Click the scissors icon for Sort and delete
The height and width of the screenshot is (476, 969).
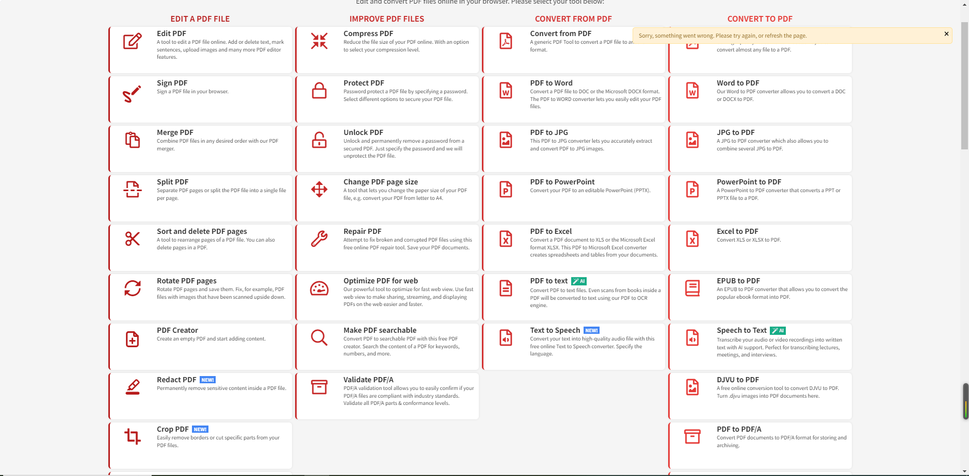click(x=132, y=239)
